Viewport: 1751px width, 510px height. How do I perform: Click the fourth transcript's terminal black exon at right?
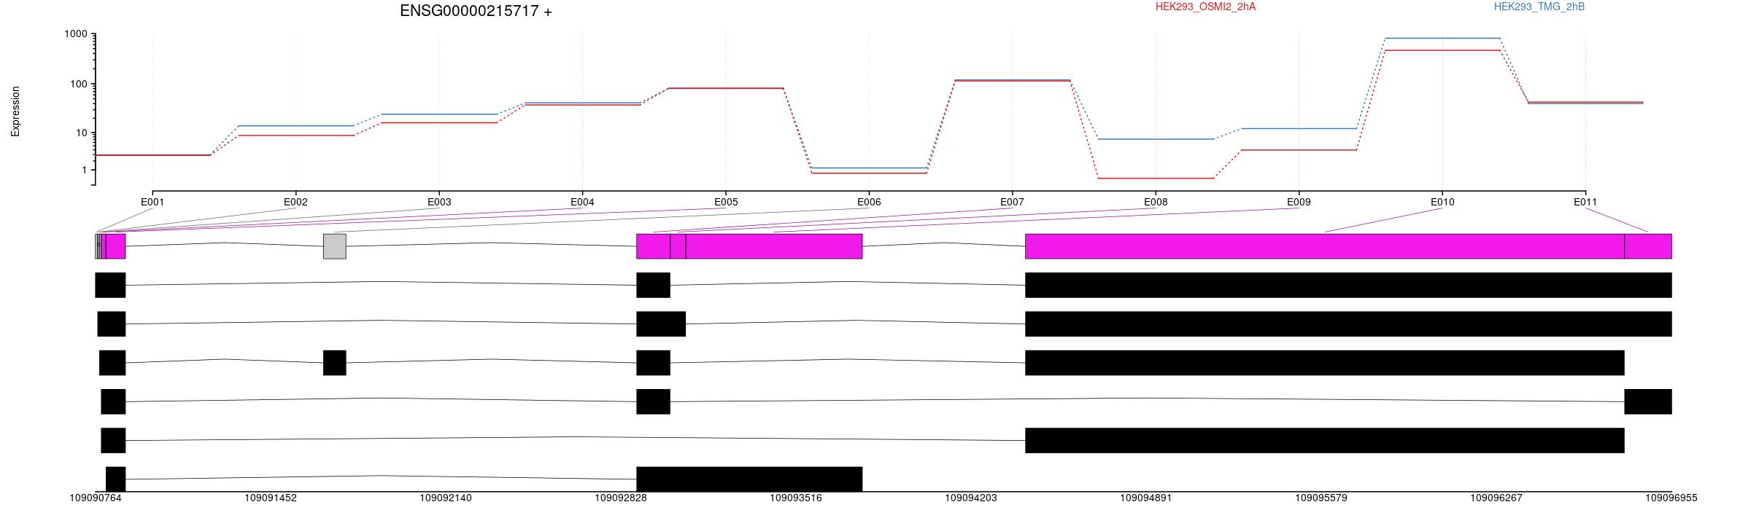pos(1648,401)
